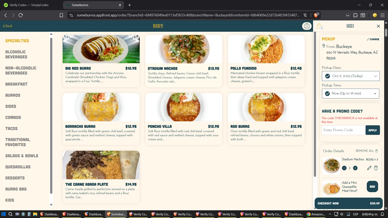Decrease Stadium Nachos quantity
The height and width of the screenshot is (218, 388).
(x=344, y=168)
